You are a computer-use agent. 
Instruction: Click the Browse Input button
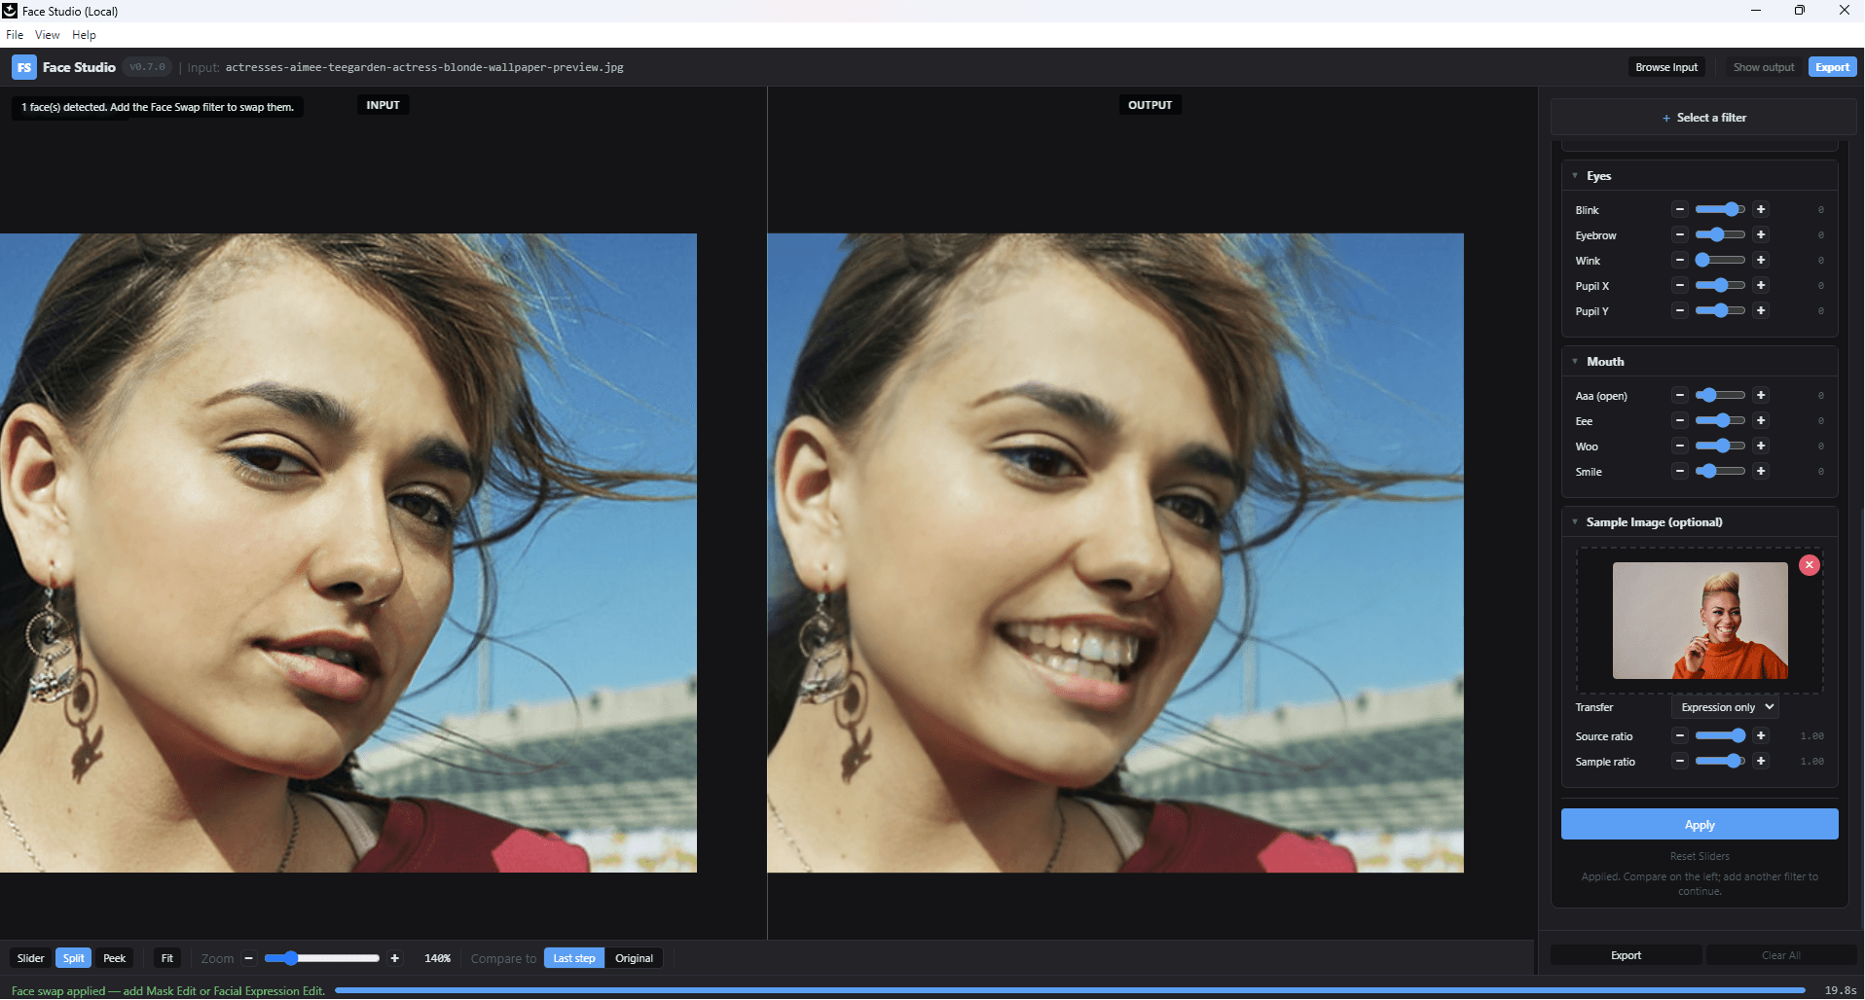point(1666,67)
